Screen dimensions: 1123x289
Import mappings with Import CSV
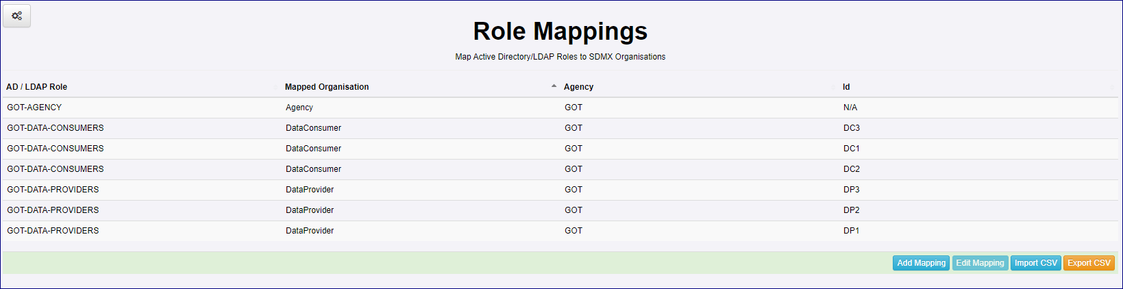pos(1035,263)
